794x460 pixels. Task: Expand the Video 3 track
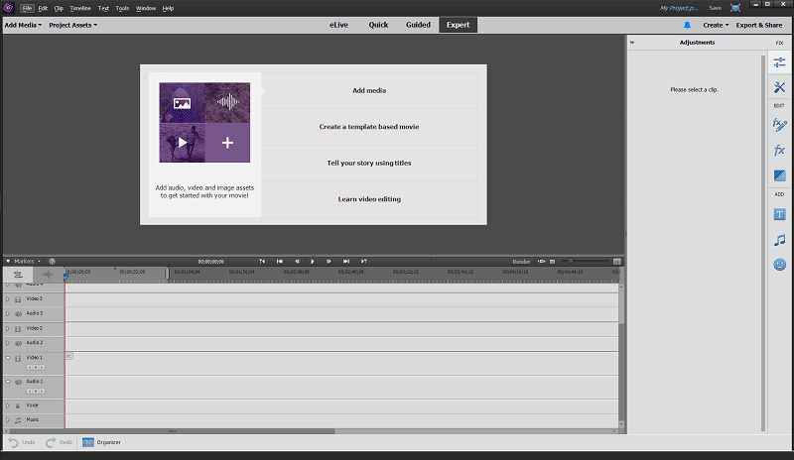(8, 299)
